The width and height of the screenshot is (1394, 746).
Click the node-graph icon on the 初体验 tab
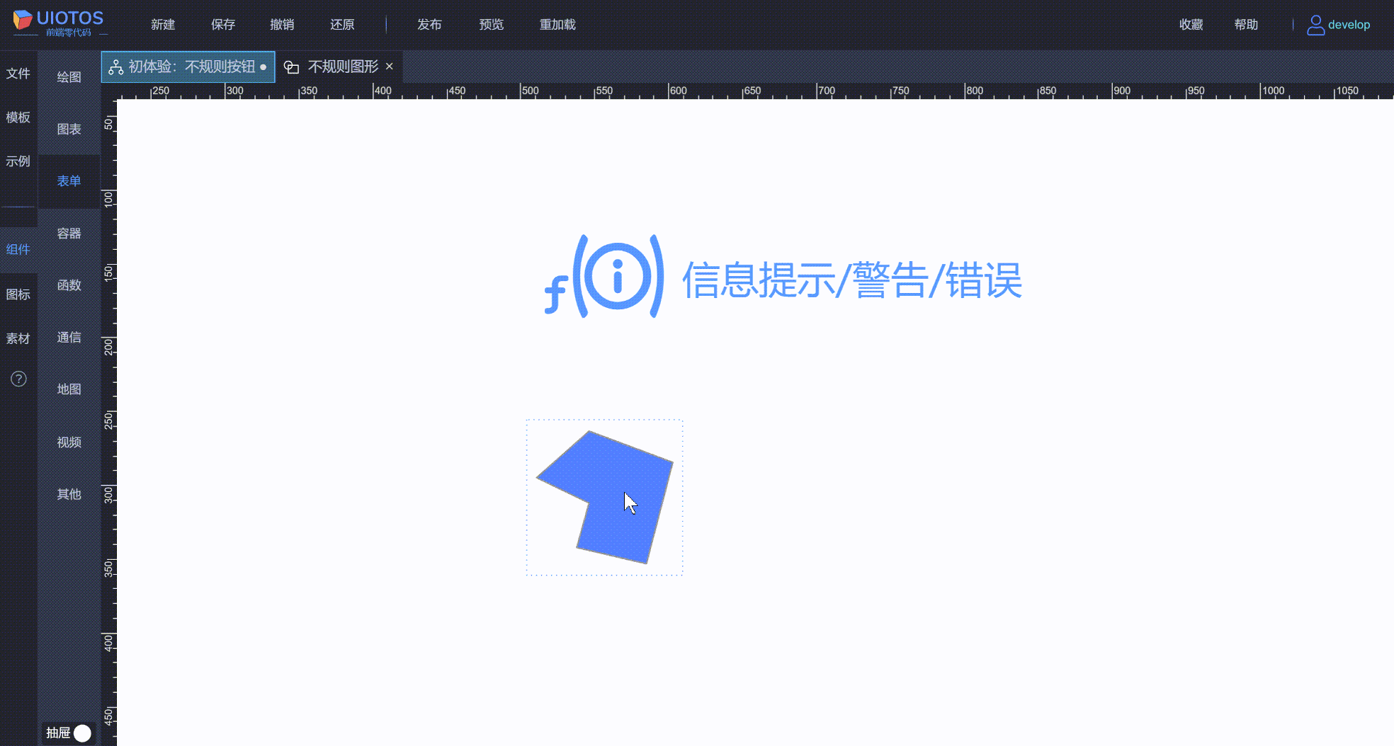115,66
